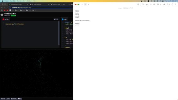Open the CodePen Comments panel

tap(14, 99)
